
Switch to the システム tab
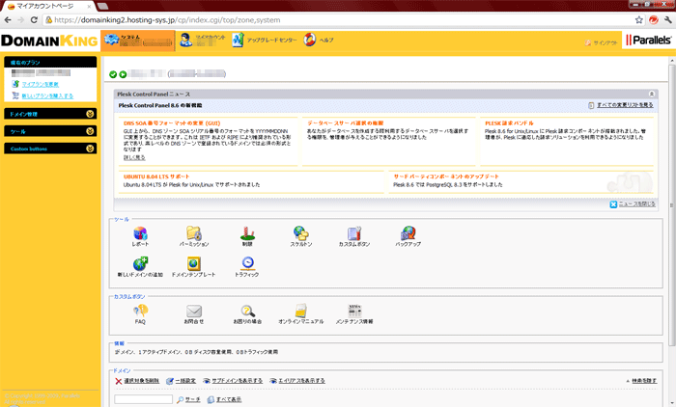138,41
